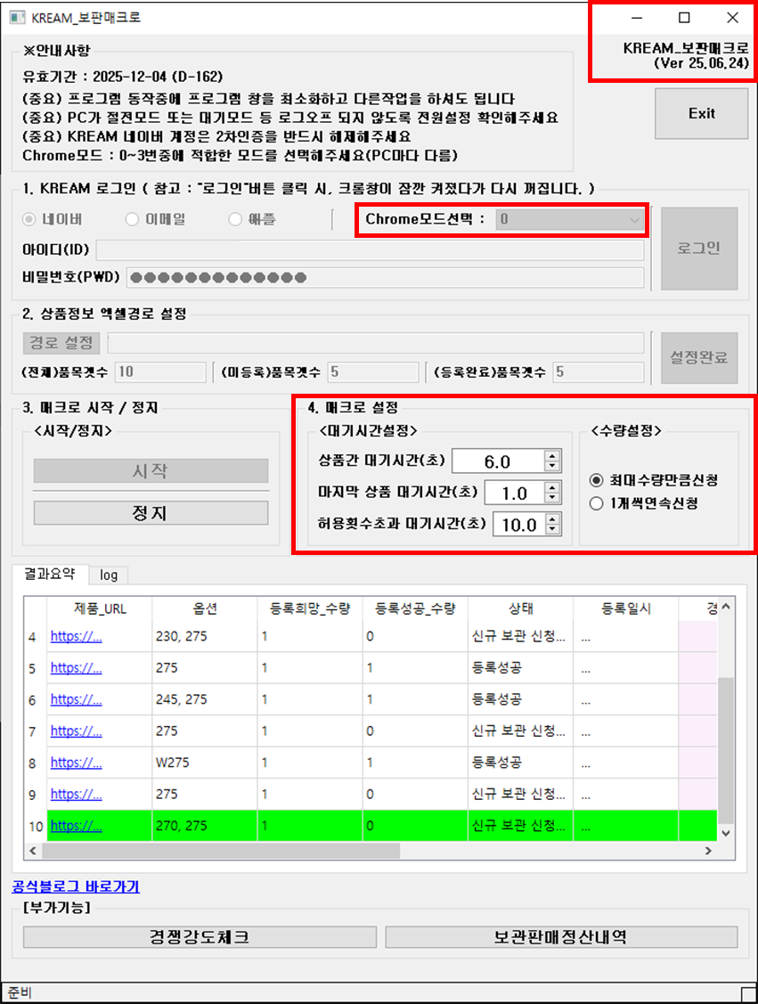Open the Chrome모드선택 dropdown
Image resolution: width=758 pixels, height=1004 pixels.
click(569, 220)
